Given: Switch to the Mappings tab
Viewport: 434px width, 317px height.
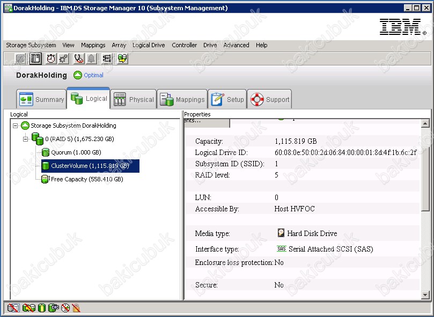Looking at the screenshot, I should (x=182, y=99).
